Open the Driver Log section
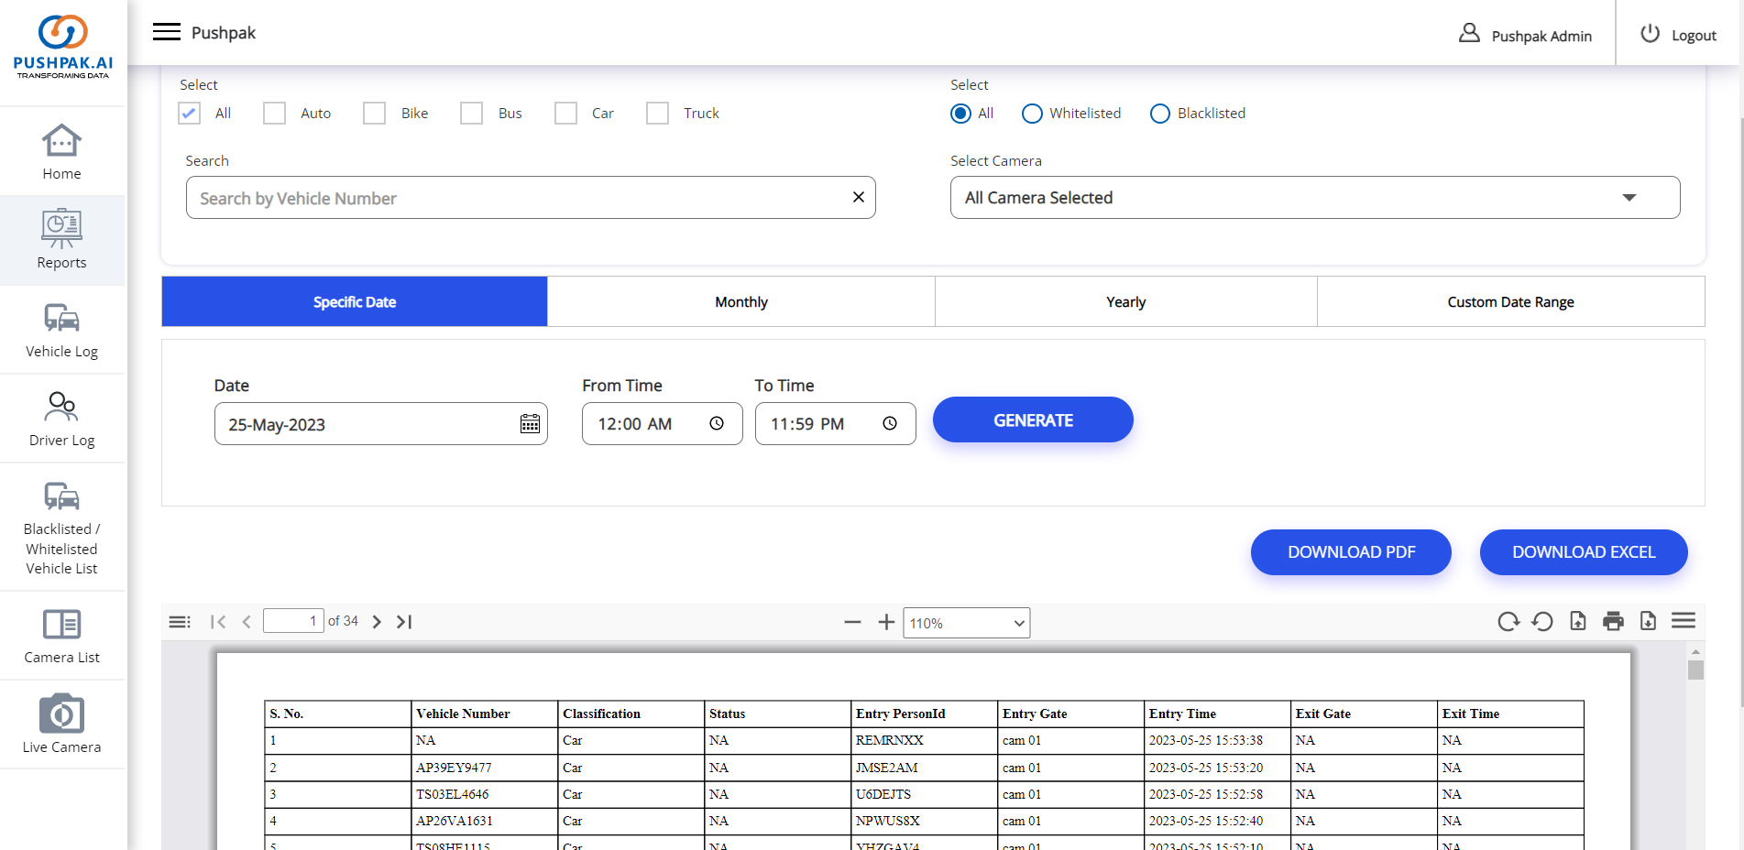Screen dimensions: 1744x850 point(61,419)
